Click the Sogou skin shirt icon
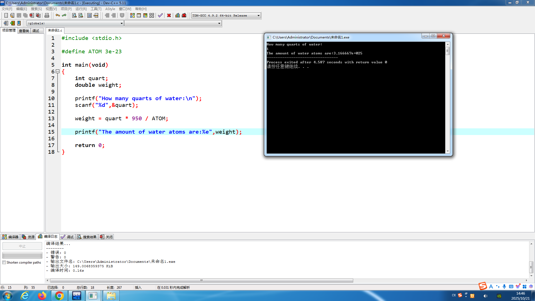The image size is (535, 301). tap(518, 286)
